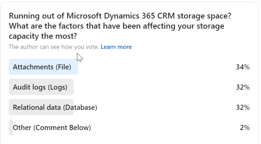Click the small gray bar left of Other
Viewport: 261px width, 144px height.
(11, 128)
